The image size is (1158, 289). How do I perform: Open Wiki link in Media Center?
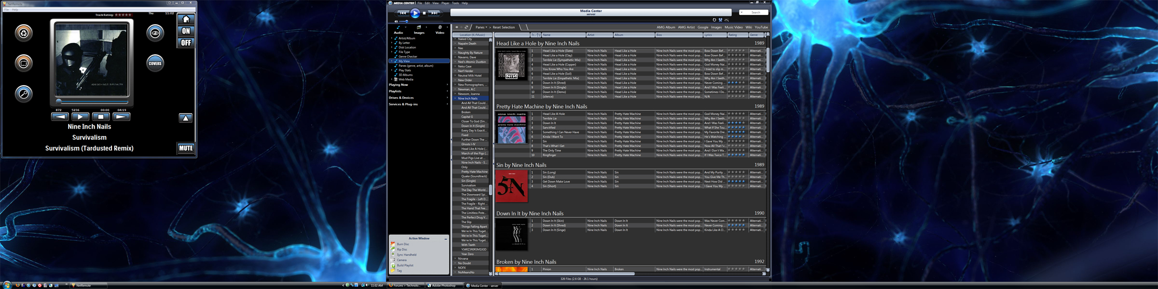click(748, 27)
